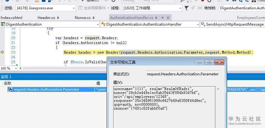Click the uri="/api/employees/12345" line
Screen dimensions: 265x128
(x=142, y=97)
